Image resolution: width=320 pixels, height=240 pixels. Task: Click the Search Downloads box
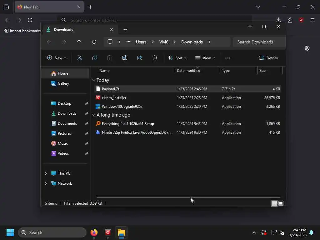point(259,42)
